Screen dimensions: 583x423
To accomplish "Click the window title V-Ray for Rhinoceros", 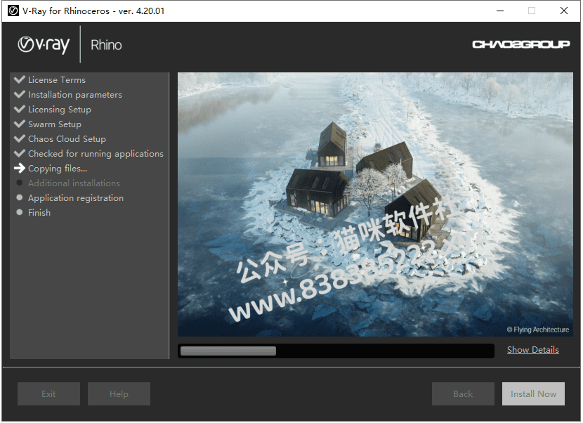I will [x=93, y=11].
